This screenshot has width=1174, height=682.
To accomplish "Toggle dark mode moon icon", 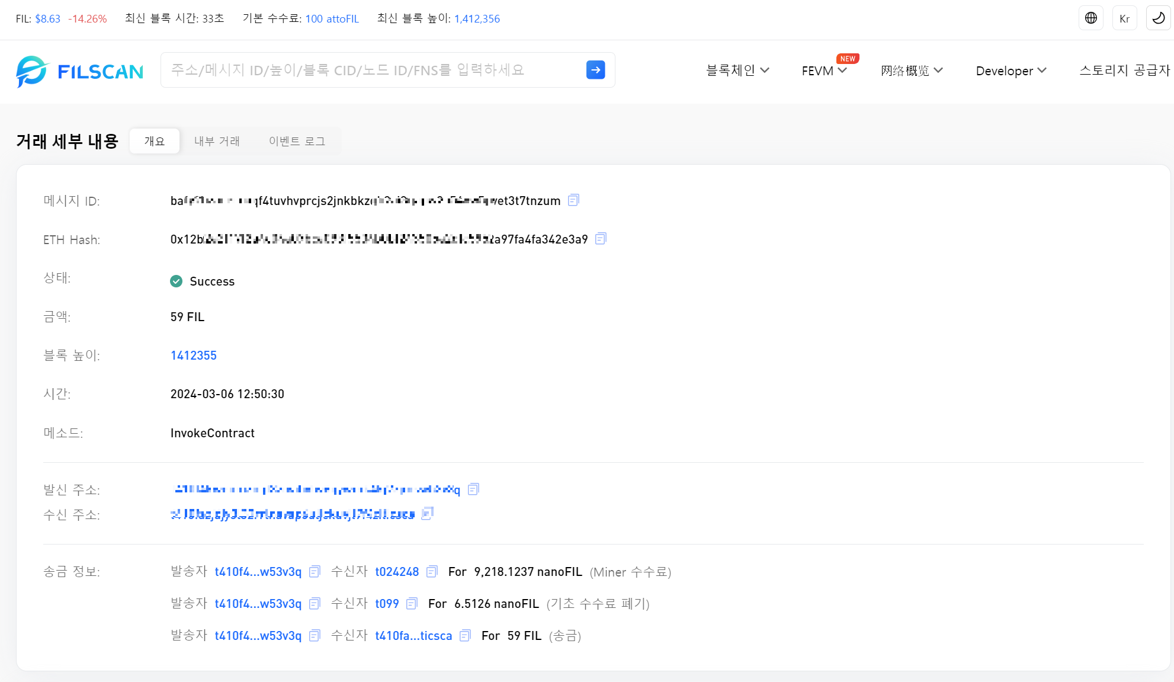I will [x=1158, y=18].
